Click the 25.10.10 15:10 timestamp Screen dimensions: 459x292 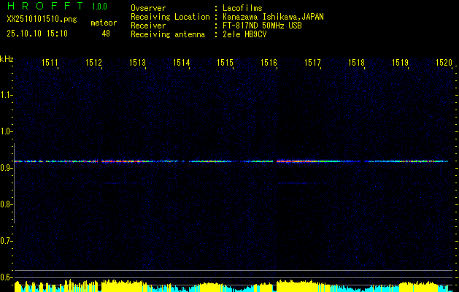(37, 34)
